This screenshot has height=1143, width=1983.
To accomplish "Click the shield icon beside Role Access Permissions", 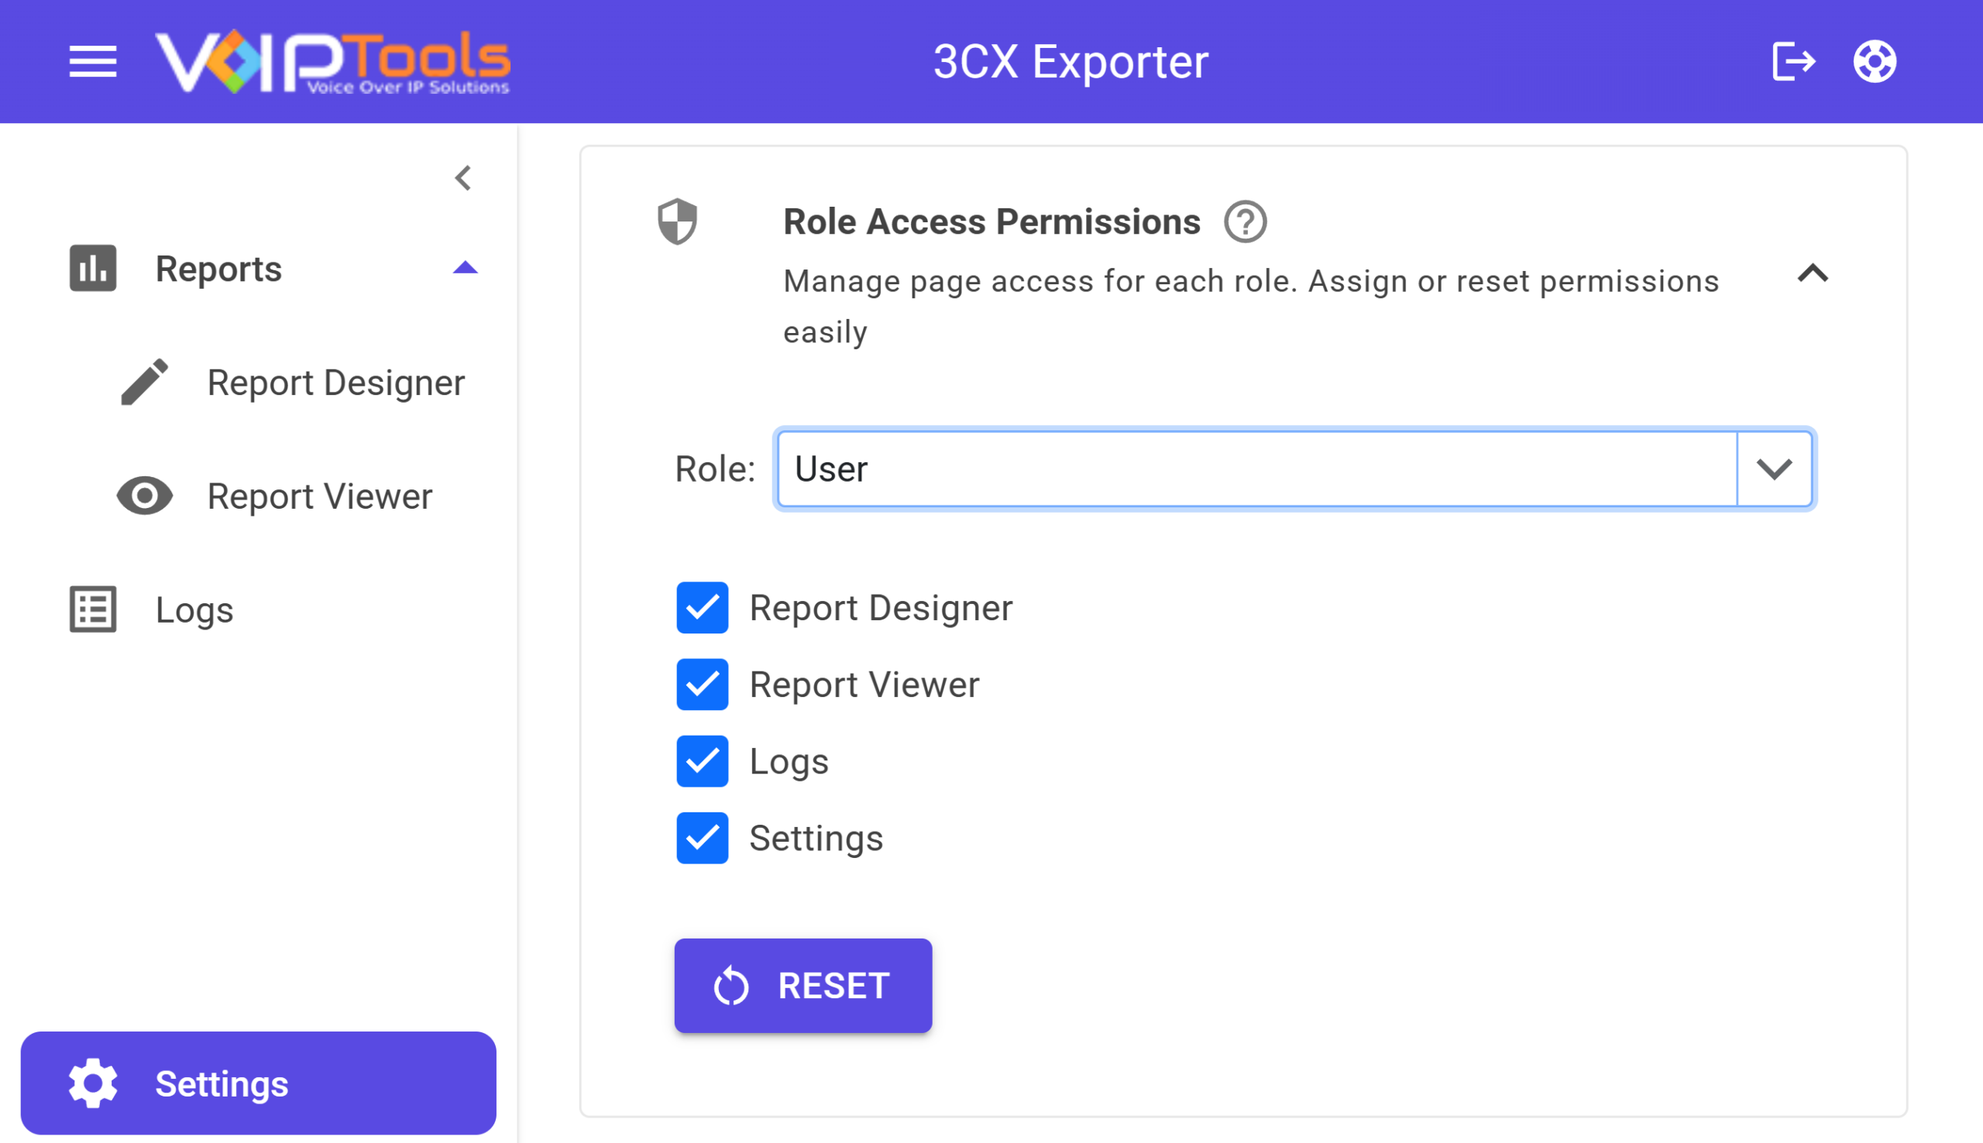I will point(678,221).
